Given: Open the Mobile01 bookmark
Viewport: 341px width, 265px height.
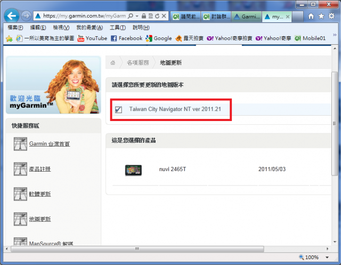Looking at the screenshot, I should [310, 38].
